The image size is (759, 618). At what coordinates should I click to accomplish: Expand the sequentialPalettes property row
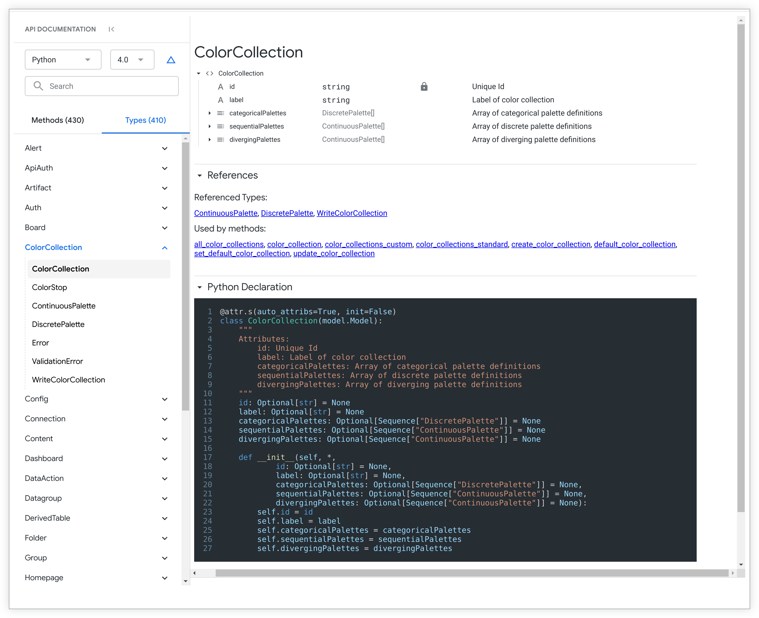[210, 126]
